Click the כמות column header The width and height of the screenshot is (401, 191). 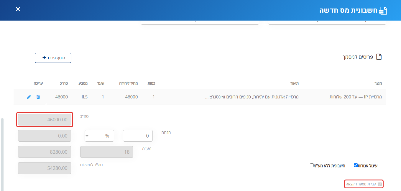[x=151, y=83]
